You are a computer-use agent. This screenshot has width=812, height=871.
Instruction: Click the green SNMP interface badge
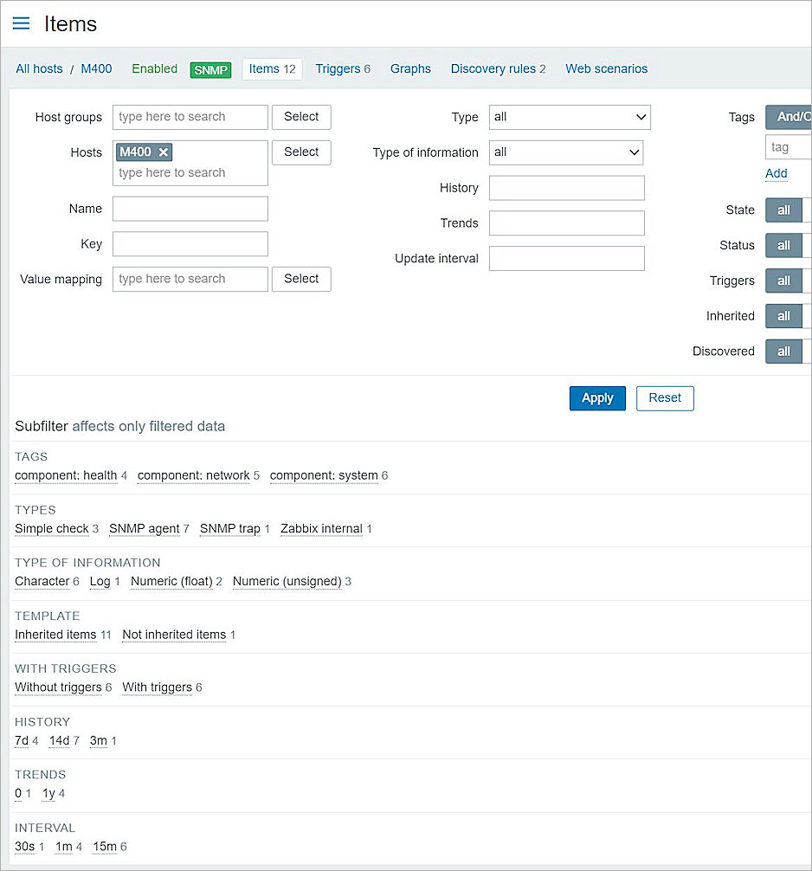[210, 69]
